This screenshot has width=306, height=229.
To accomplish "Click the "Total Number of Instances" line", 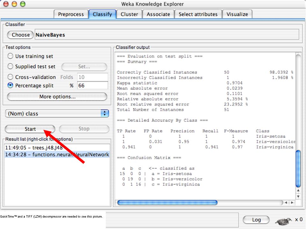I will 173,110.
